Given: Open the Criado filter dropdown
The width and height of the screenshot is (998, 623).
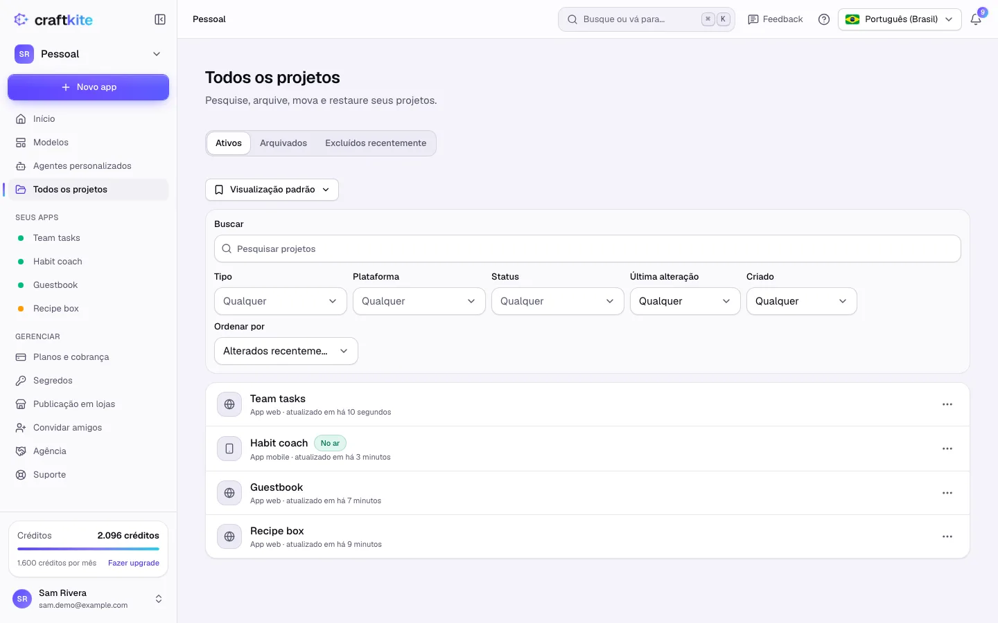Looking at the screenshot, I should click(x=801, y=301).
